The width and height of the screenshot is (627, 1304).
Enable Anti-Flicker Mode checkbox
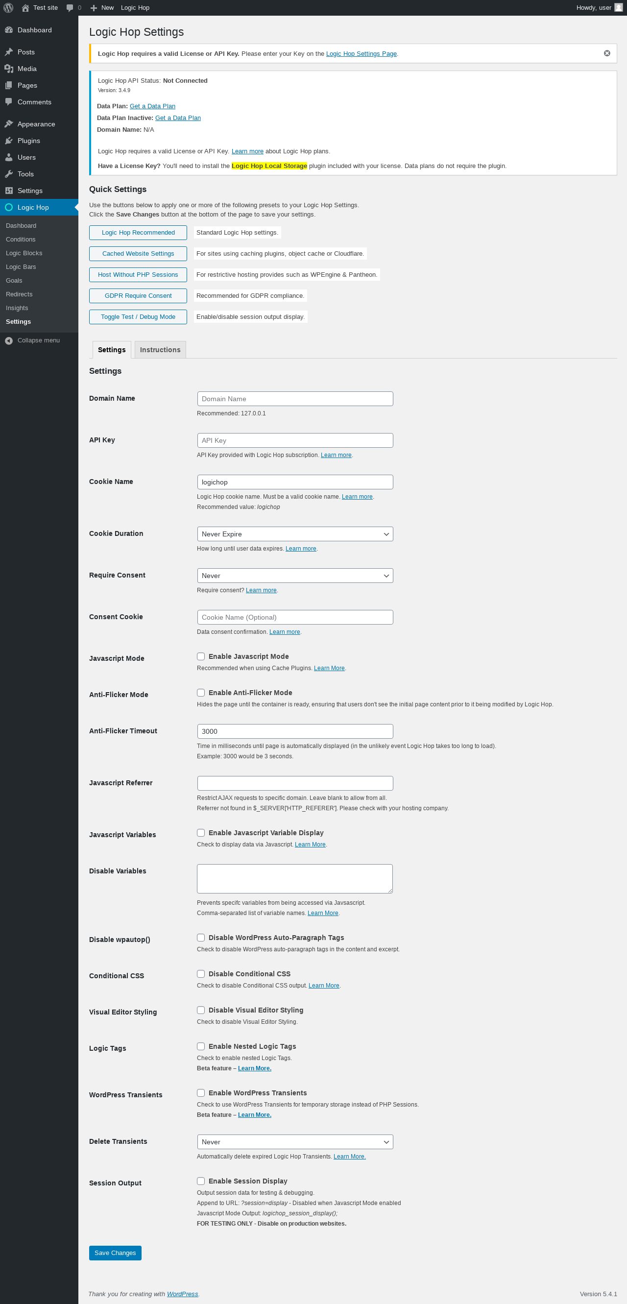click(x=201, y=693)
